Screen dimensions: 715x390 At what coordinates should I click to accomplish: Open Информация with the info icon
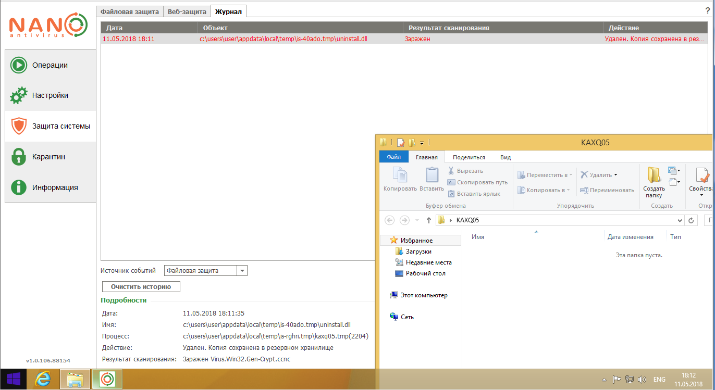pos(19,187)
